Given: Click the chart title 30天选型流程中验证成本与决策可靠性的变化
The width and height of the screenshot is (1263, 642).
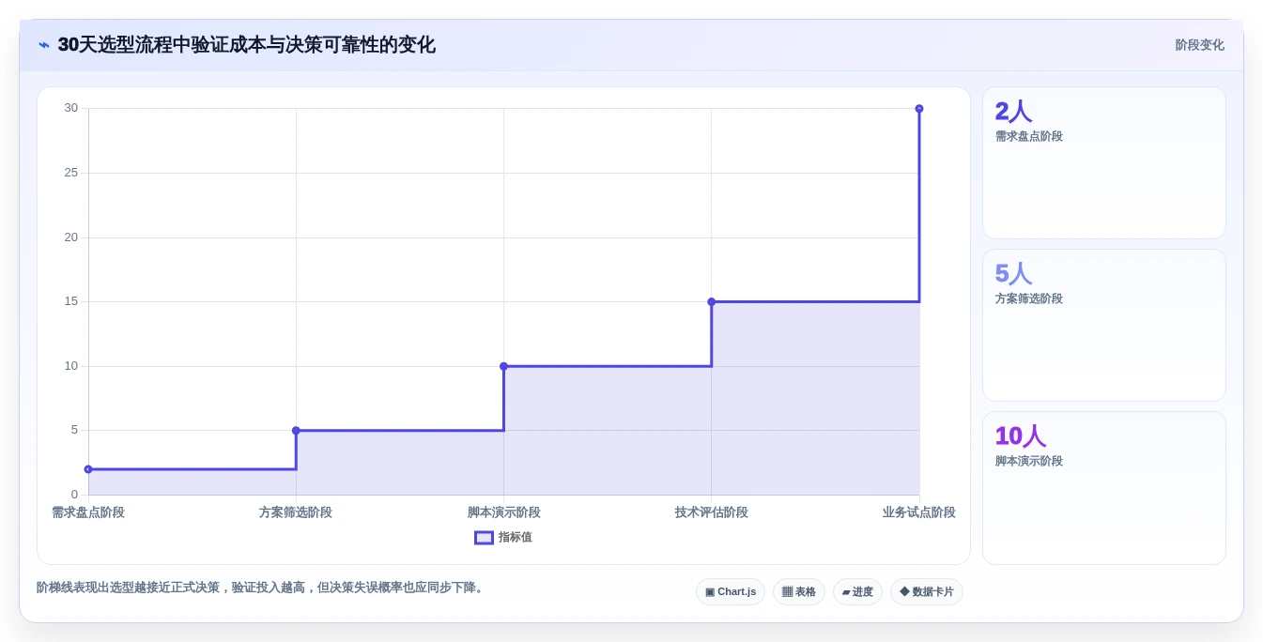Looking at the screenshot, I should (x=246, y=45).
